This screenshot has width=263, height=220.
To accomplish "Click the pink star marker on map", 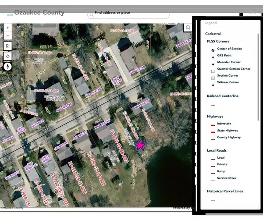I will pyautogui.click(x=140, y=145).
